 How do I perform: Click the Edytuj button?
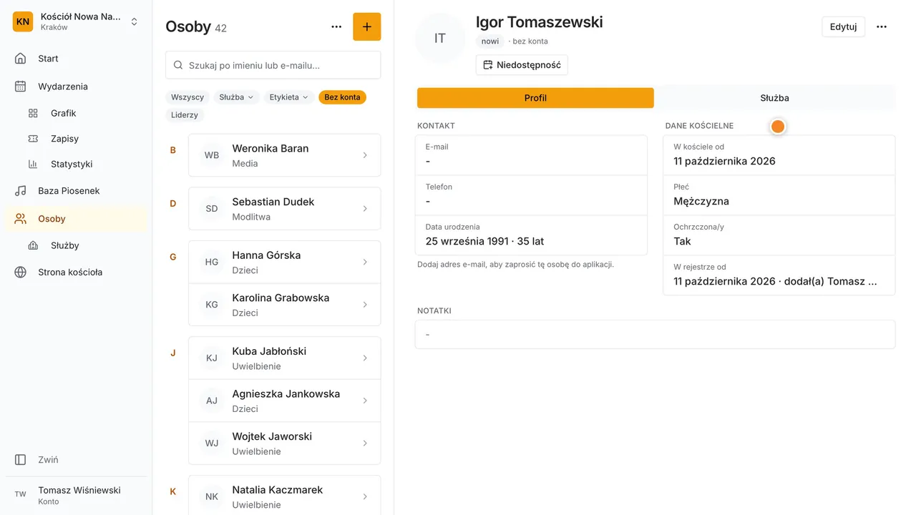843,26
